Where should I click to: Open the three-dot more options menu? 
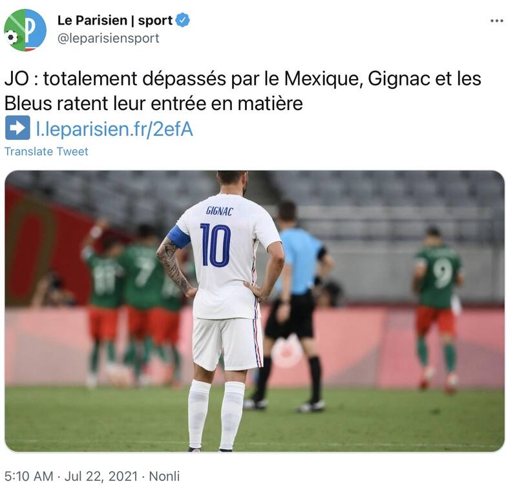click(496, 21)
